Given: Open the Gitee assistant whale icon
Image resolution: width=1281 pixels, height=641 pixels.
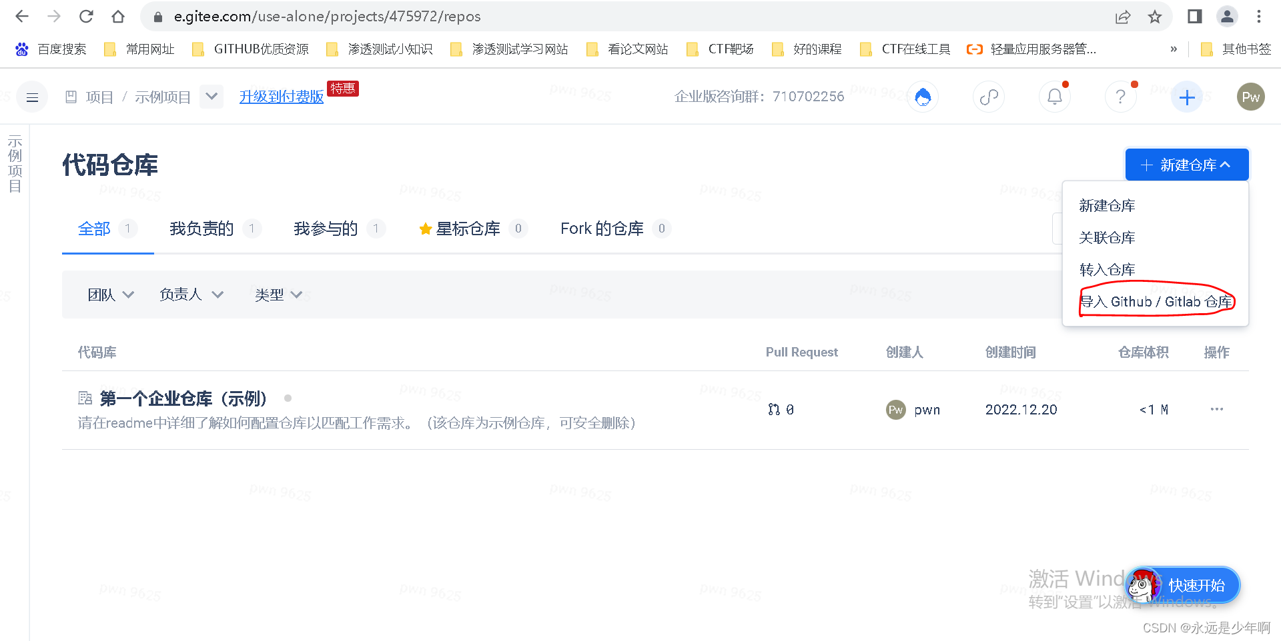Looking at the screenshot, I should (923, 97).
